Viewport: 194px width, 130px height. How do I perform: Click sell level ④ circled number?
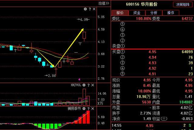[x=122, y=30]
